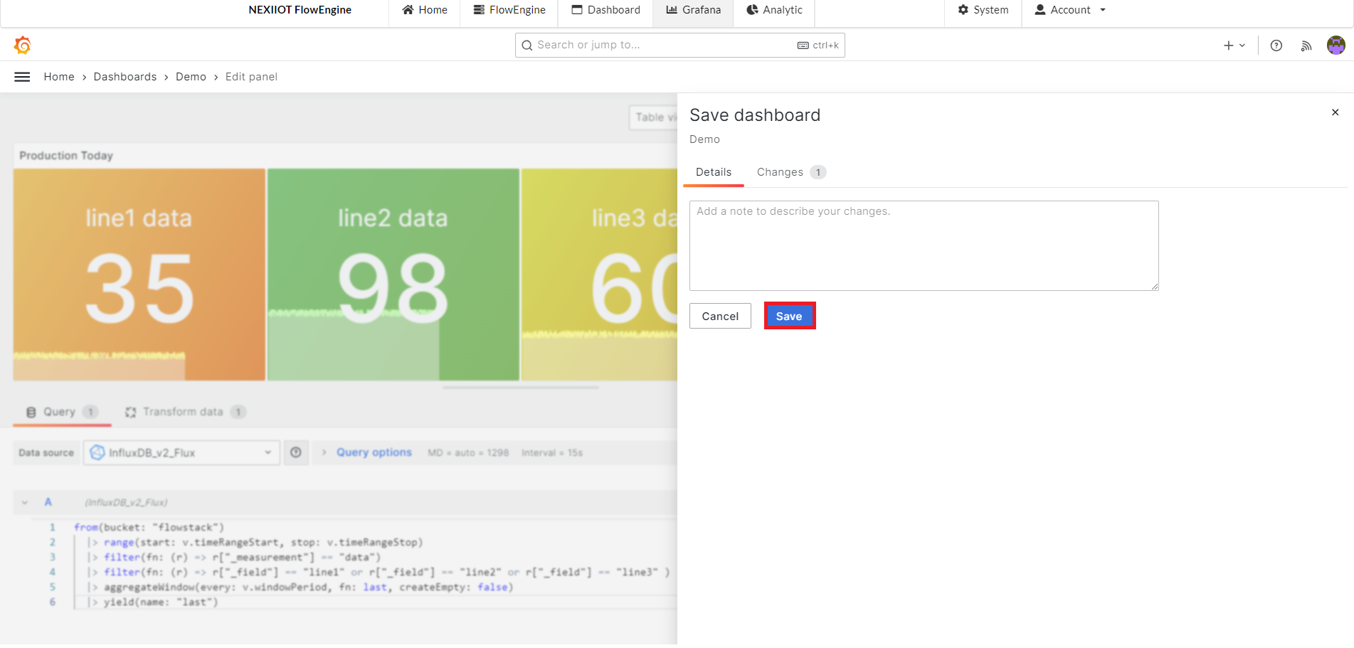Select the Grafana navigation item
This screenshot has height=648, width=1354.
pyautogui.click(x=693, y=10)
